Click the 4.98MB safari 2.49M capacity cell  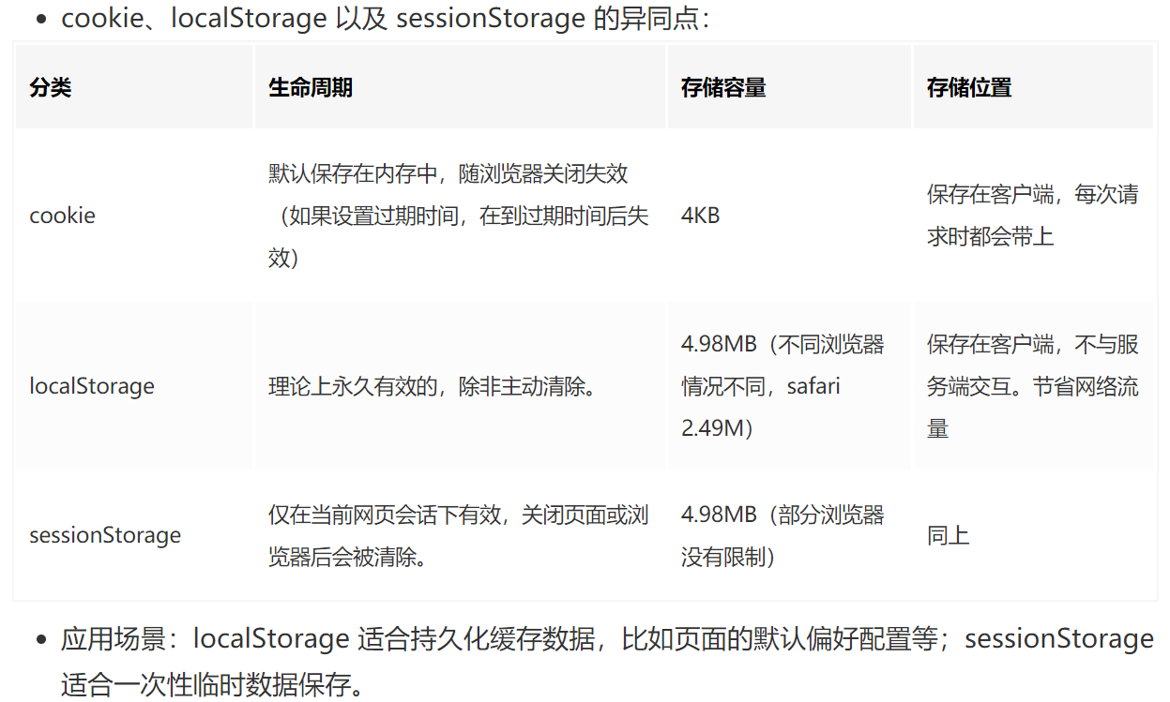click(783, 386)
